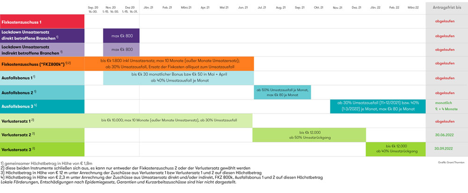The width and height of the screenshot is (468, 193).
Task: Click the red Fixkostenzuschuss 1 row label
Action: (x=42, y=21)
